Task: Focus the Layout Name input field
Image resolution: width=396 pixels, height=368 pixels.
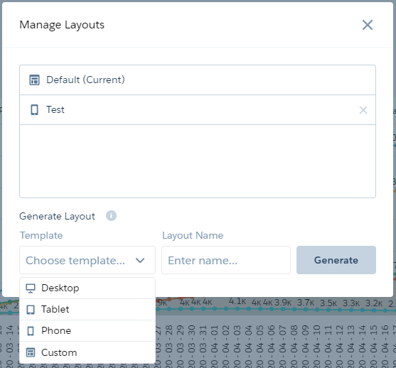Action: tap(226, 260)
